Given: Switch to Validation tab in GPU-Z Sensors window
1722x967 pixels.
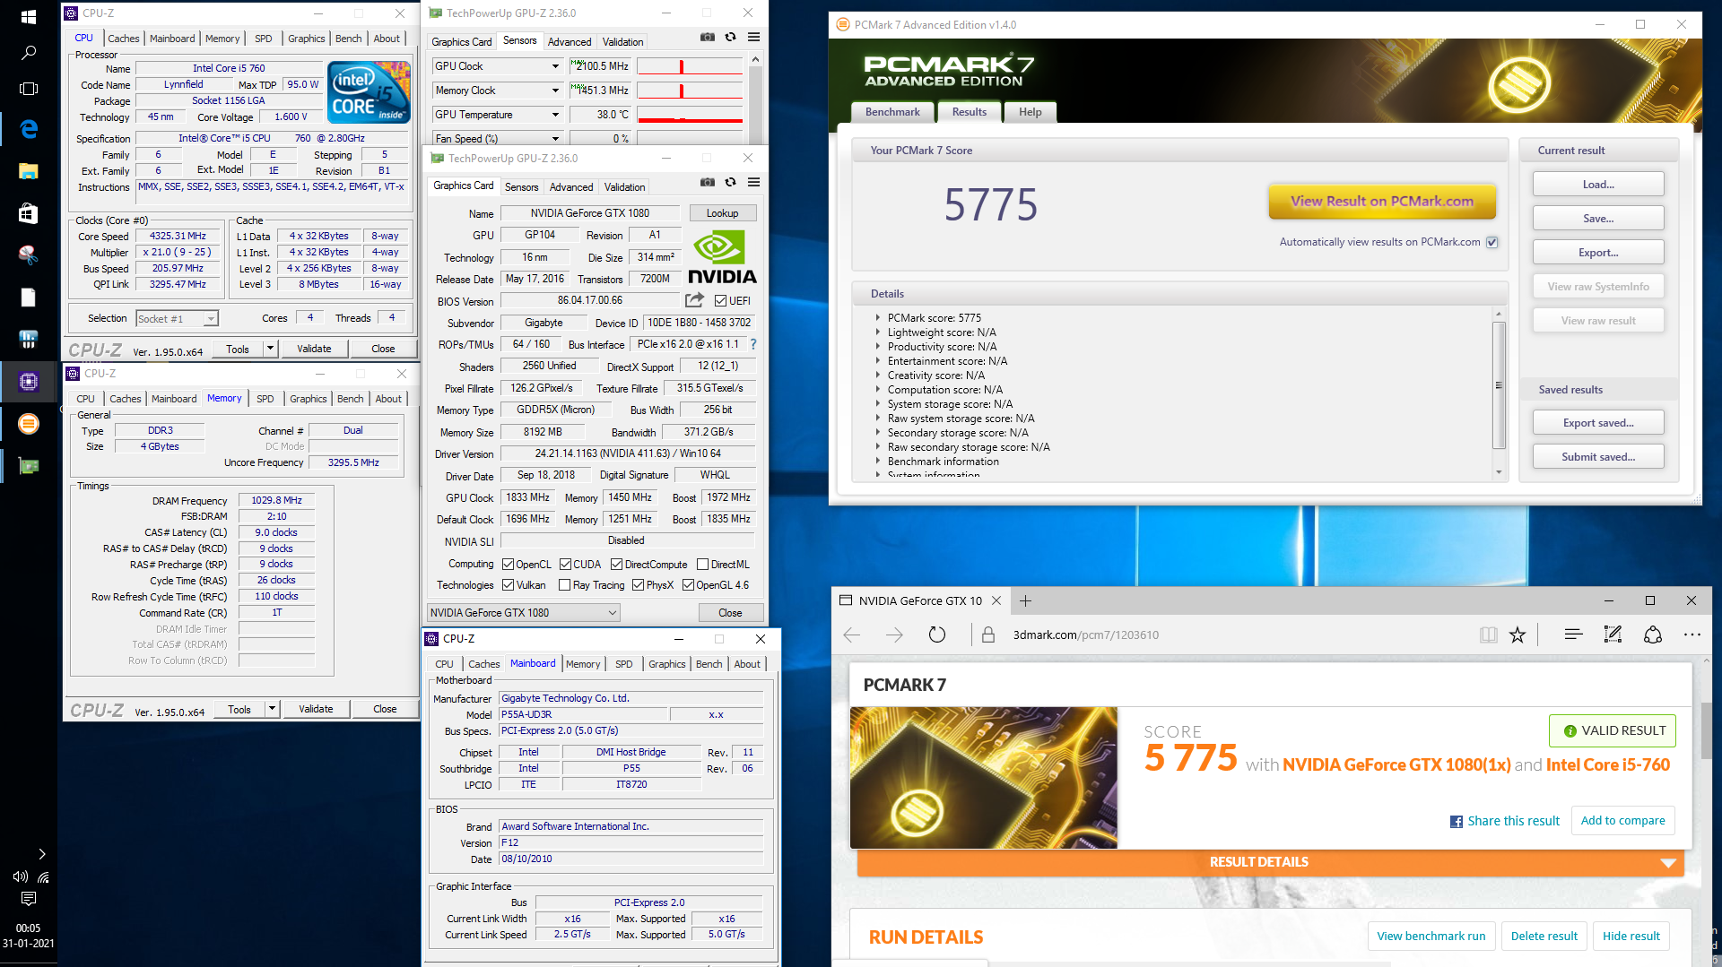Looking at the screenshot, I should click(622, 42).
